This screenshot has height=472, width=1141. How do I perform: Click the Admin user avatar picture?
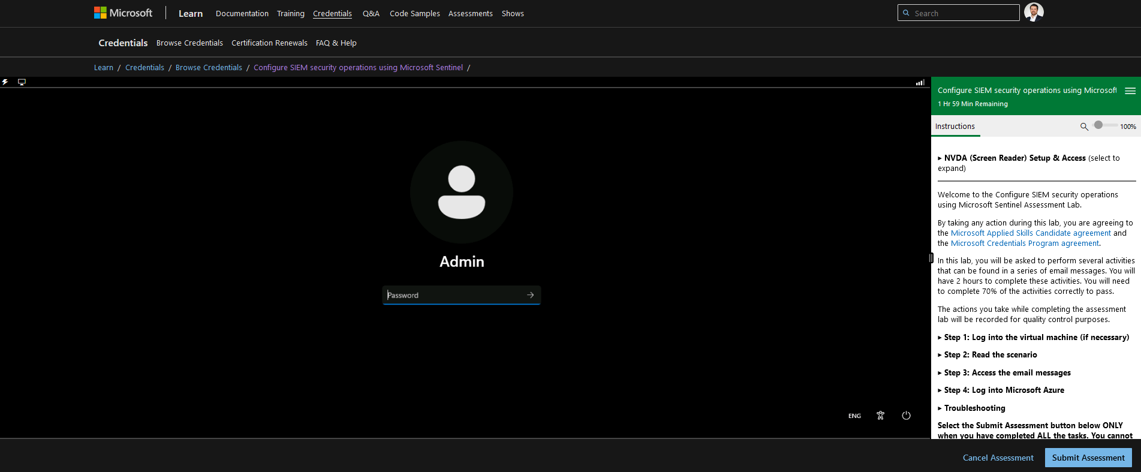coord(462,192)
